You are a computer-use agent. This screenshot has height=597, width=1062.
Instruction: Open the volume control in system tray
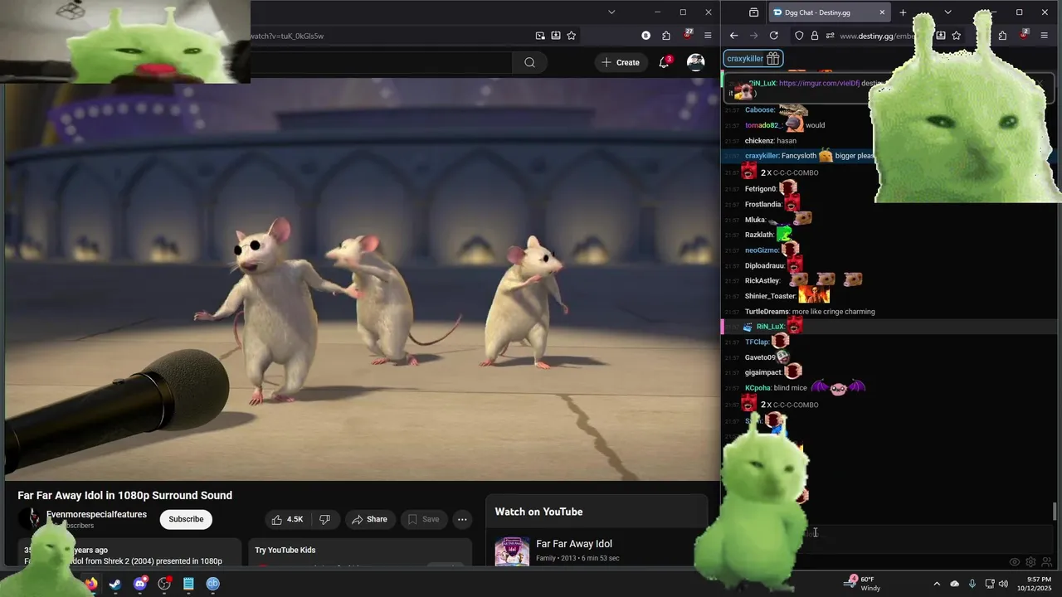coord(1004,584)
